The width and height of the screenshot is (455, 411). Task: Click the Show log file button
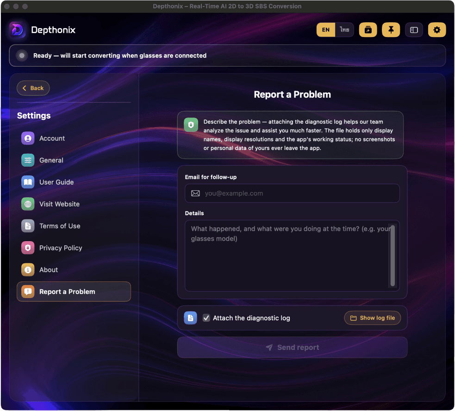coord(372,318)
